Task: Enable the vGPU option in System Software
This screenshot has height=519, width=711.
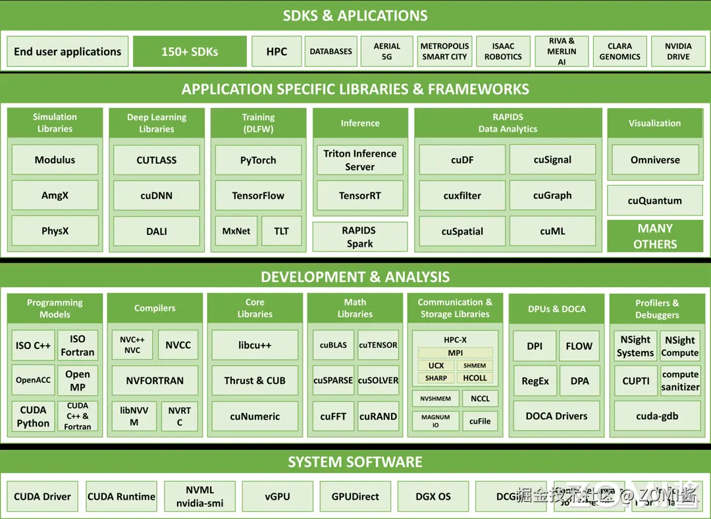Action: coord(277,496)
